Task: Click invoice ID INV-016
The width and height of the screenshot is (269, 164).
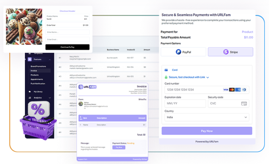Action: coord(130,67)
